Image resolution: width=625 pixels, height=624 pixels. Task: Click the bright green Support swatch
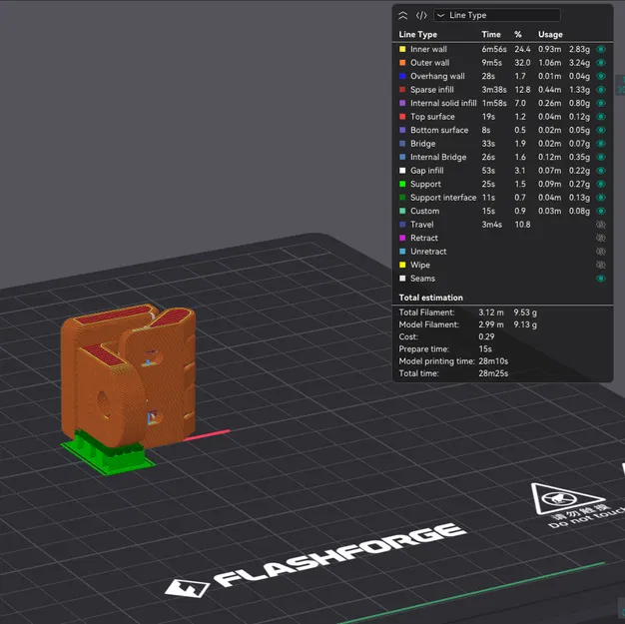click(x=402, y=184)
